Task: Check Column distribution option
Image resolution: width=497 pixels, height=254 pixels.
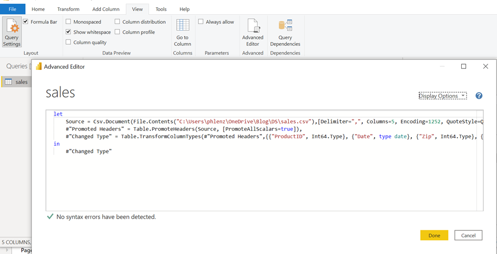Action: click(x=117, y=22)
